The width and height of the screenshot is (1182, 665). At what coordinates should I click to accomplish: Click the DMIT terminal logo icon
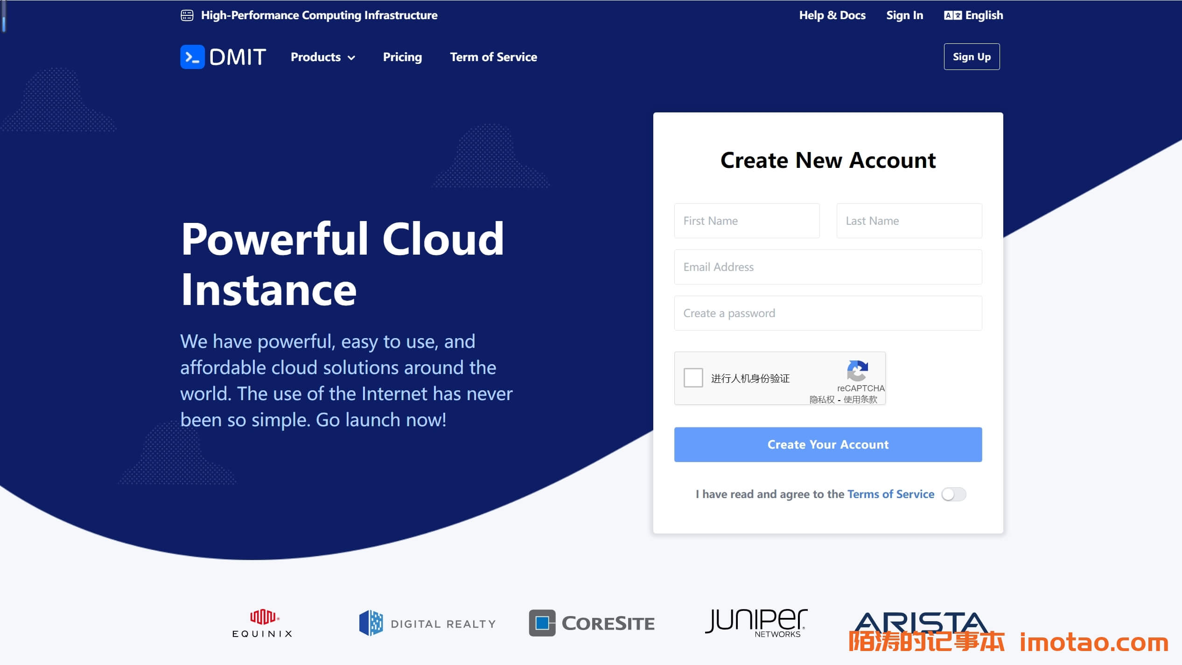coord(192,57)
